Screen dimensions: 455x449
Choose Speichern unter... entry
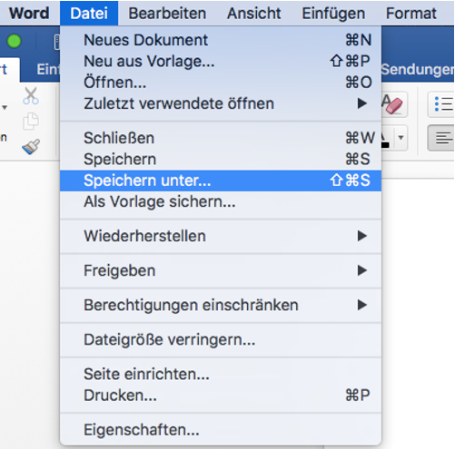point(221,181)
